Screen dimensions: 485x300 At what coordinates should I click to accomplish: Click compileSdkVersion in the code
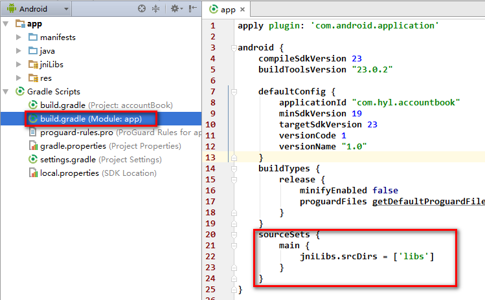tap(302, 59)
